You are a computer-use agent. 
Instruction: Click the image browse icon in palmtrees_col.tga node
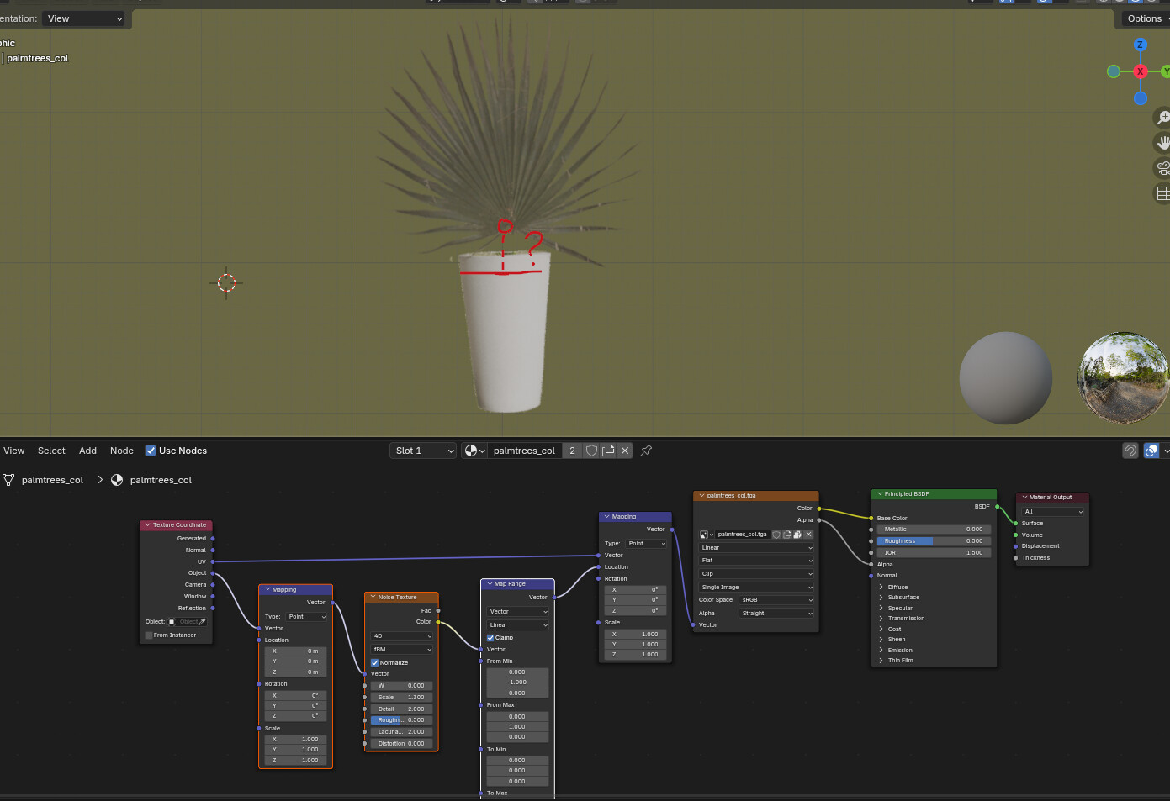(x=707, y=535)
